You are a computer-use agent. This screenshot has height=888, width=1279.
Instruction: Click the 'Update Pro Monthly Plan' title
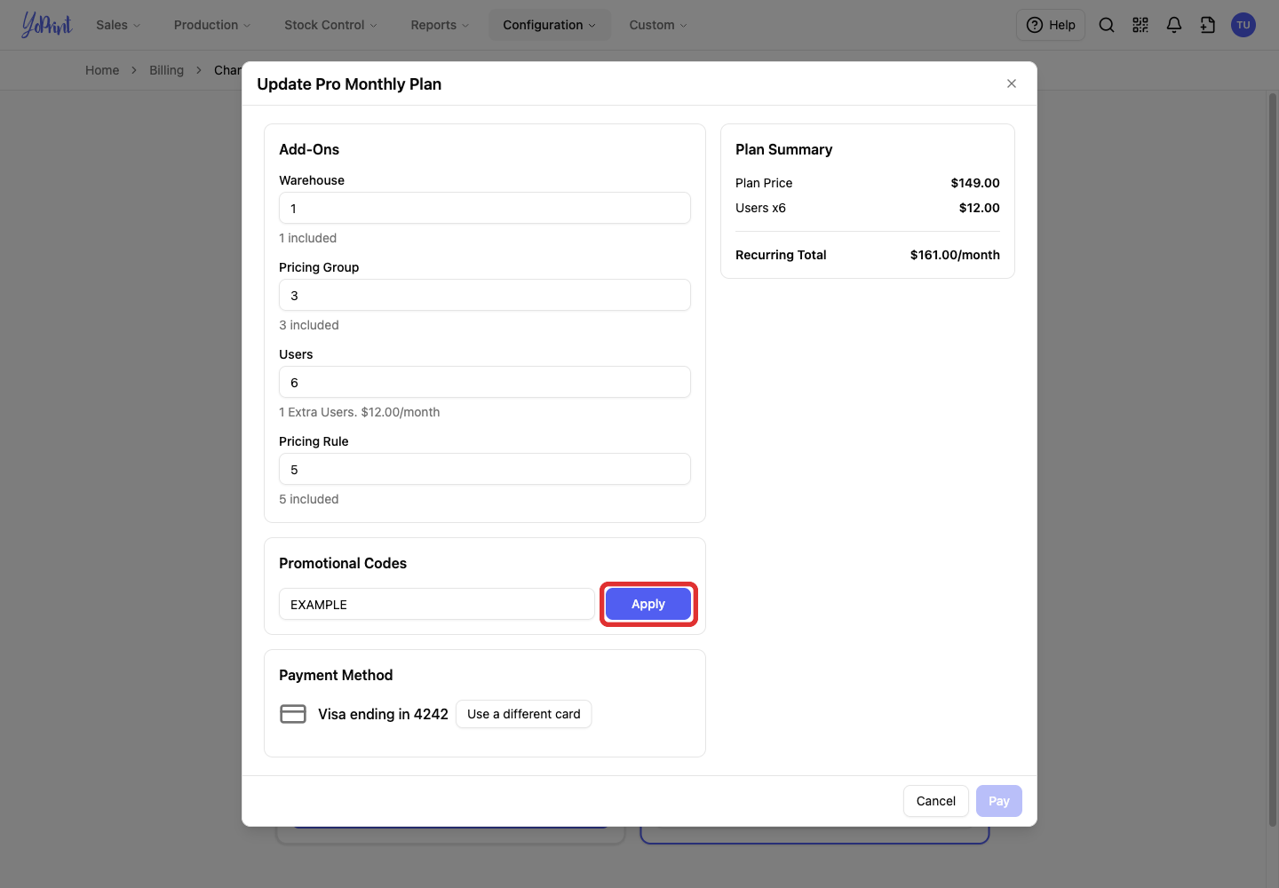click(x=349, y=84)
